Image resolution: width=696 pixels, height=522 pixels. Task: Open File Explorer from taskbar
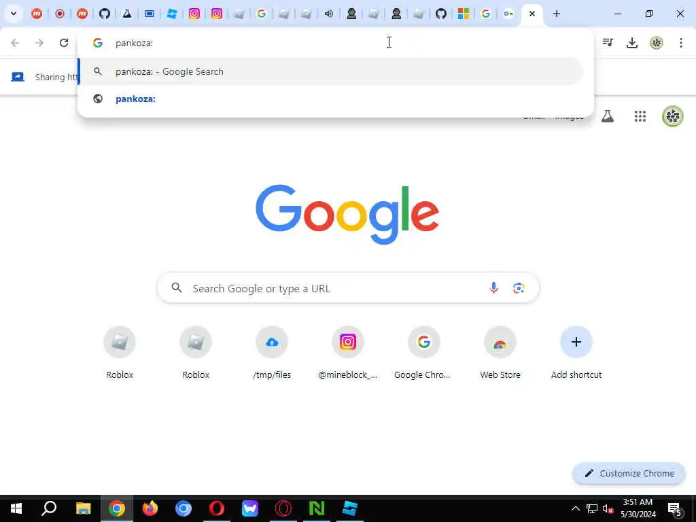click(83, 508)
